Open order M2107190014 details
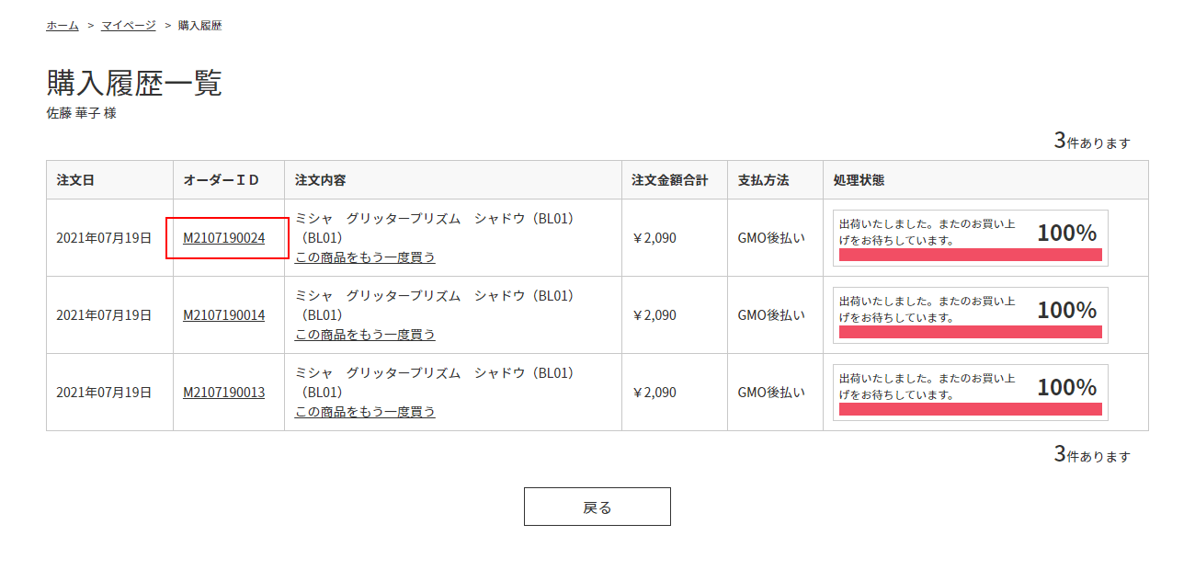The width and height of the screenshot is (1195, 570). (224, 315)
